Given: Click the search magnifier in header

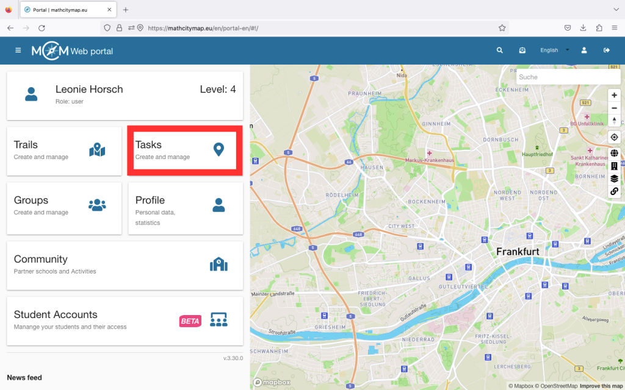Looking at the screenshot, I should pos(500,51).
